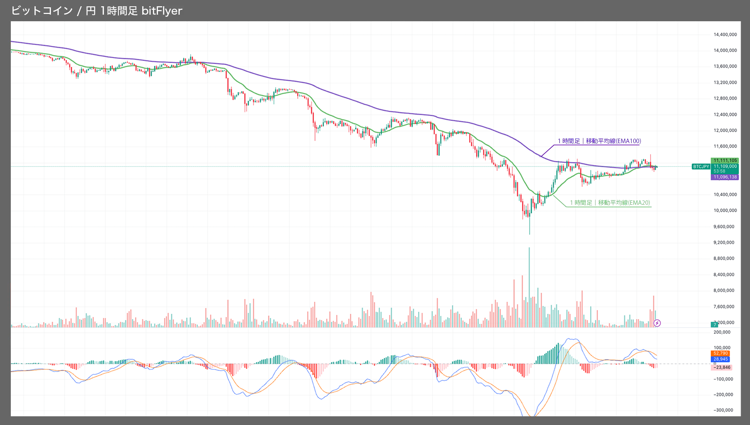Click the 8,000,000 price axis label

click(724, 290)
